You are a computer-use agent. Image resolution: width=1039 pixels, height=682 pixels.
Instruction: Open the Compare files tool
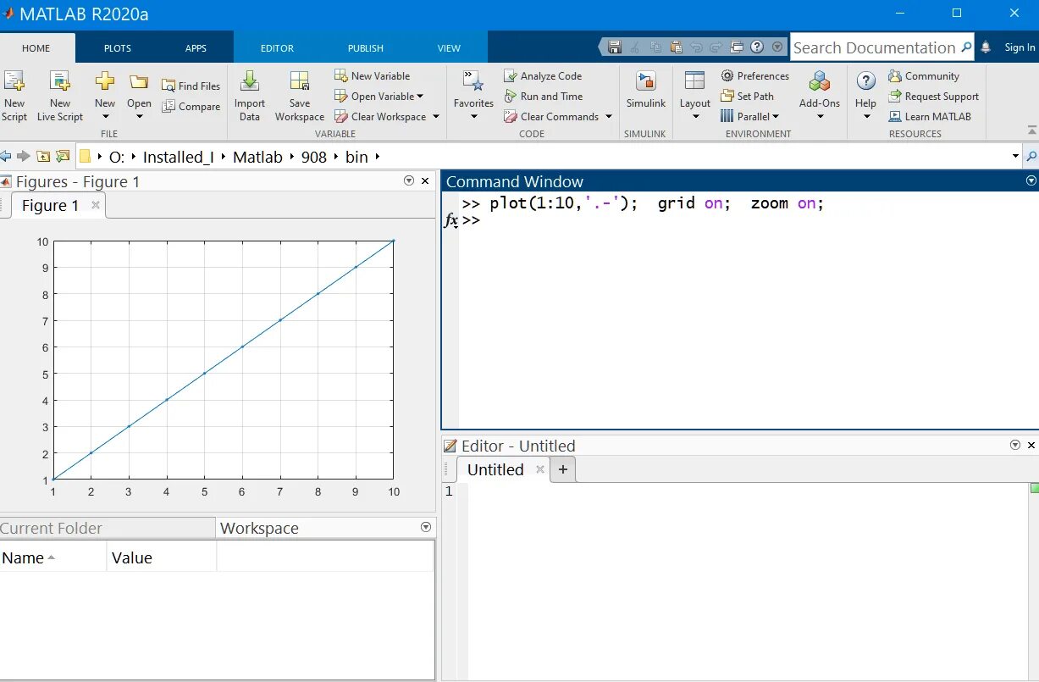point(191,107)
